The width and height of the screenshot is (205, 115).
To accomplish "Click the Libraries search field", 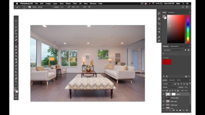I will click(176, 54).
